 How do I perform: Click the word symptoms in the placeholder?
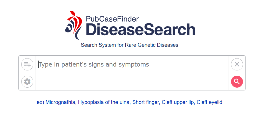134,64
